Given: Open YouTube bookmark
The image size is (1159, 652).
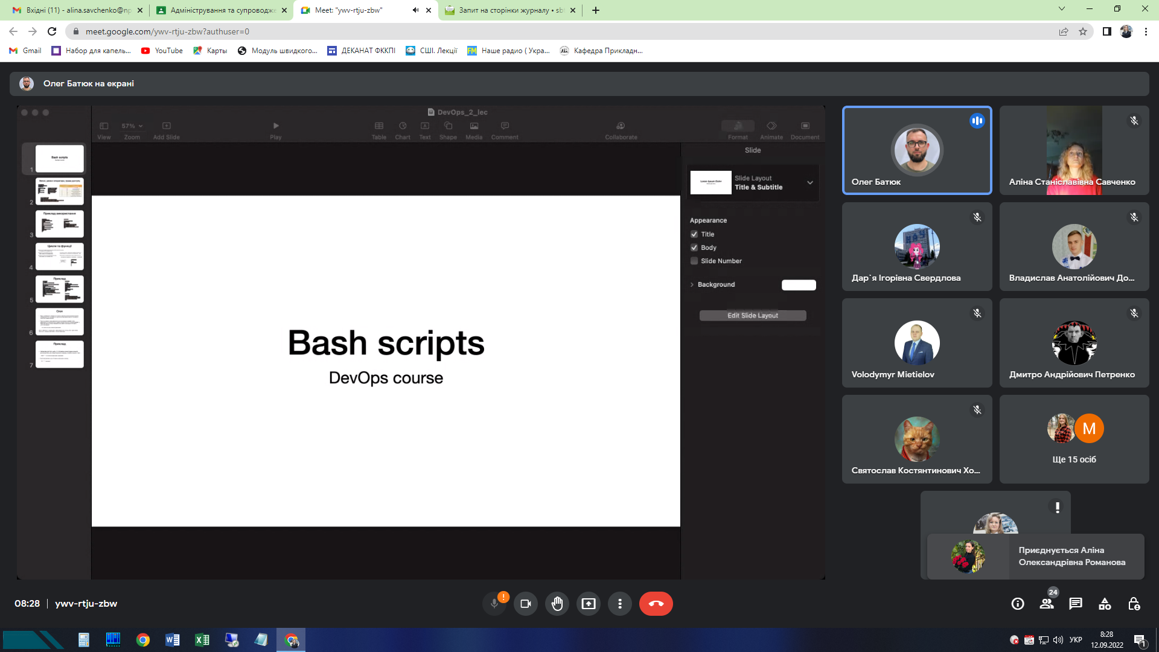Looking at the screenshot, I should point(162,51).
